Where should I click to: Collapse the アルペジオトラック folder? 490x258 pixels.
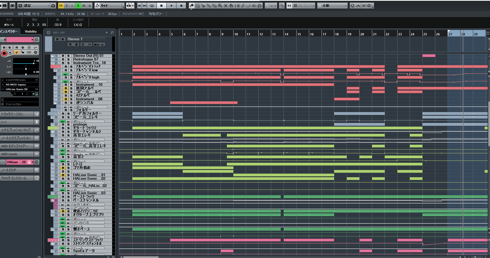click(57, 67)
